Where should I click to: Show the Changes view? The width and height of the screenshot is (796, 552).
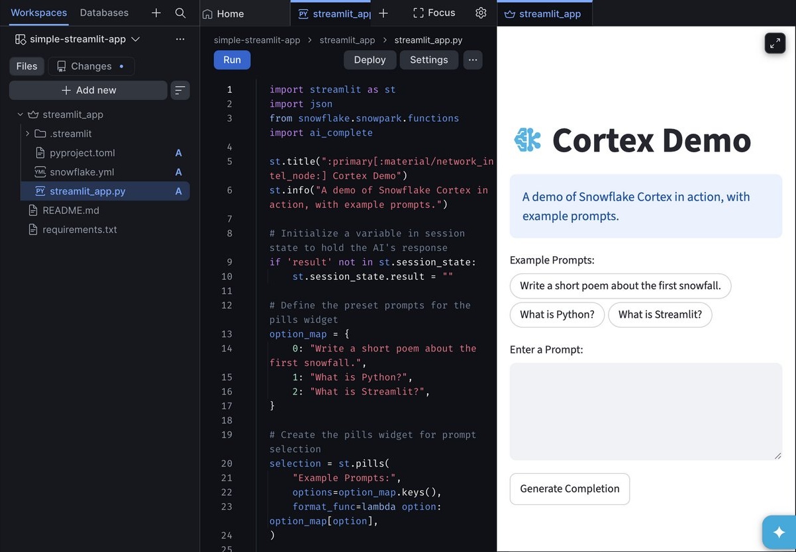coord(91,66)
